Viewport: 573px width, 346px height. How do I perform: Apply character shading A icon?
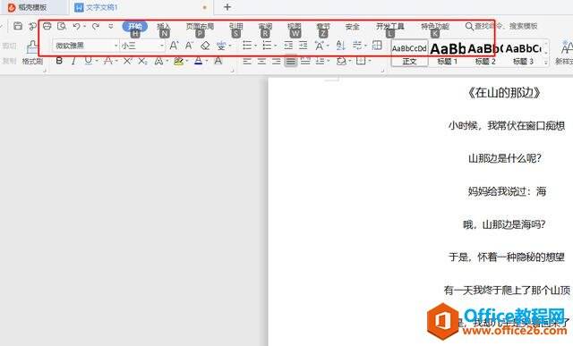[218, 61]
